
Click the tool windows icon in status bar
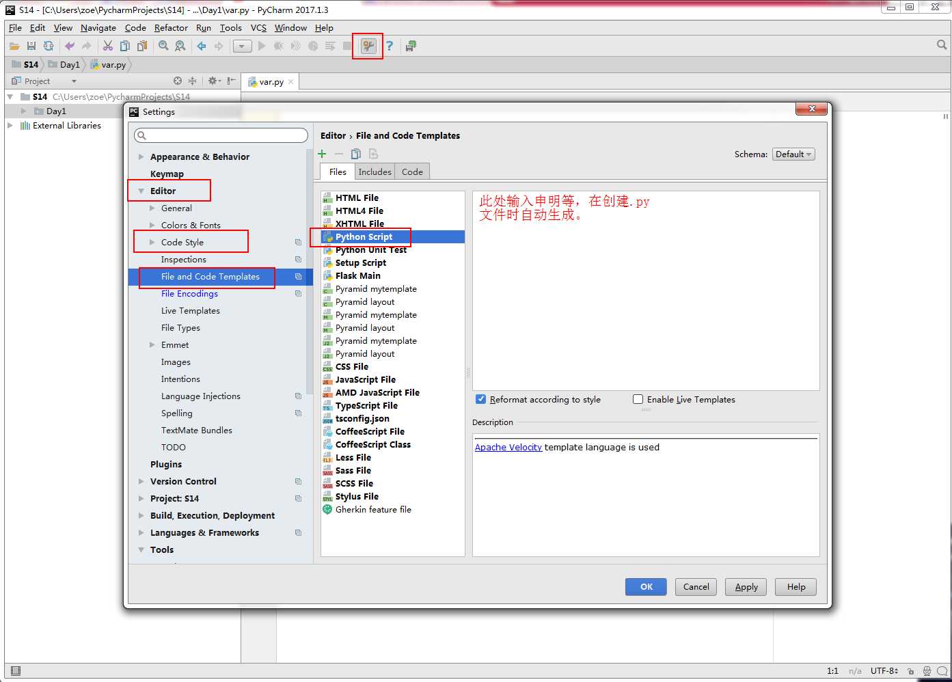click(x=16, y=670)
